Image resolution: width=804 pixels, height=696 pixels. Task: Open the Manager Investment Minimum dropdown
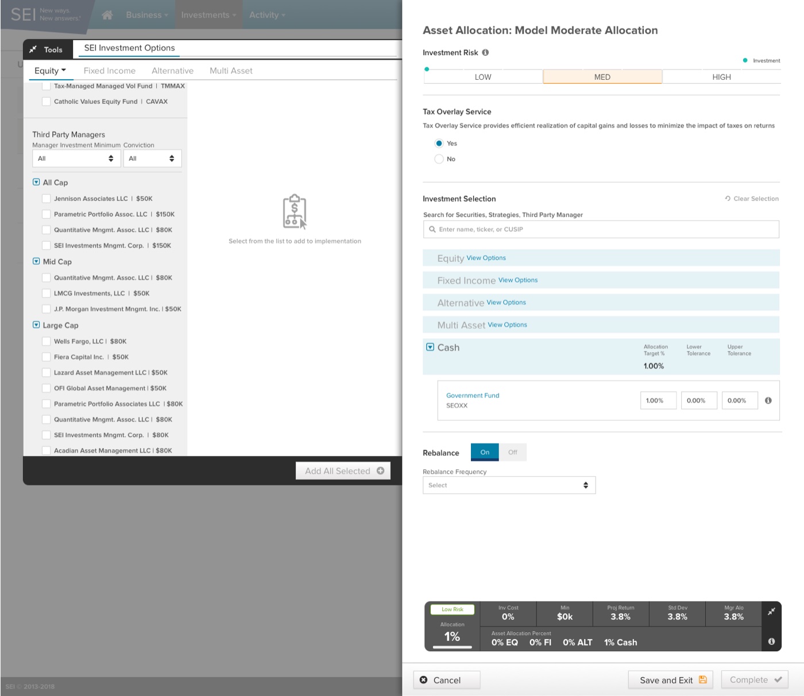tap(76, 158)
